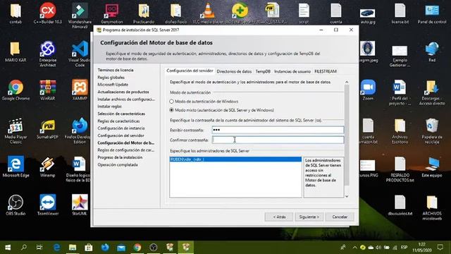
Task: Switch to Configuración del servidor tab
Action: point(190,71)
